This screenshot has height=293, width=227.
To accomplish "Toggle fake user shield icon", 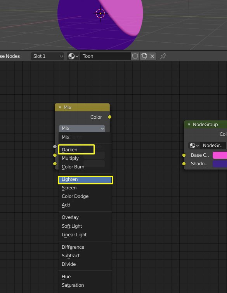I will click(135, 56).
